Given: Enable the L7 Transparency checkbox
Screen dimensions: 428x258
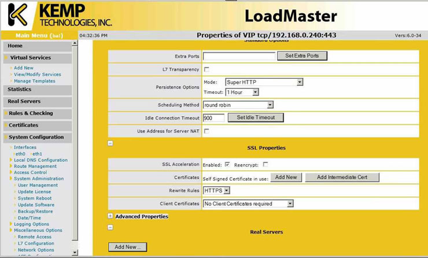Looking at the screenshot, I should [x=206, y=69].
